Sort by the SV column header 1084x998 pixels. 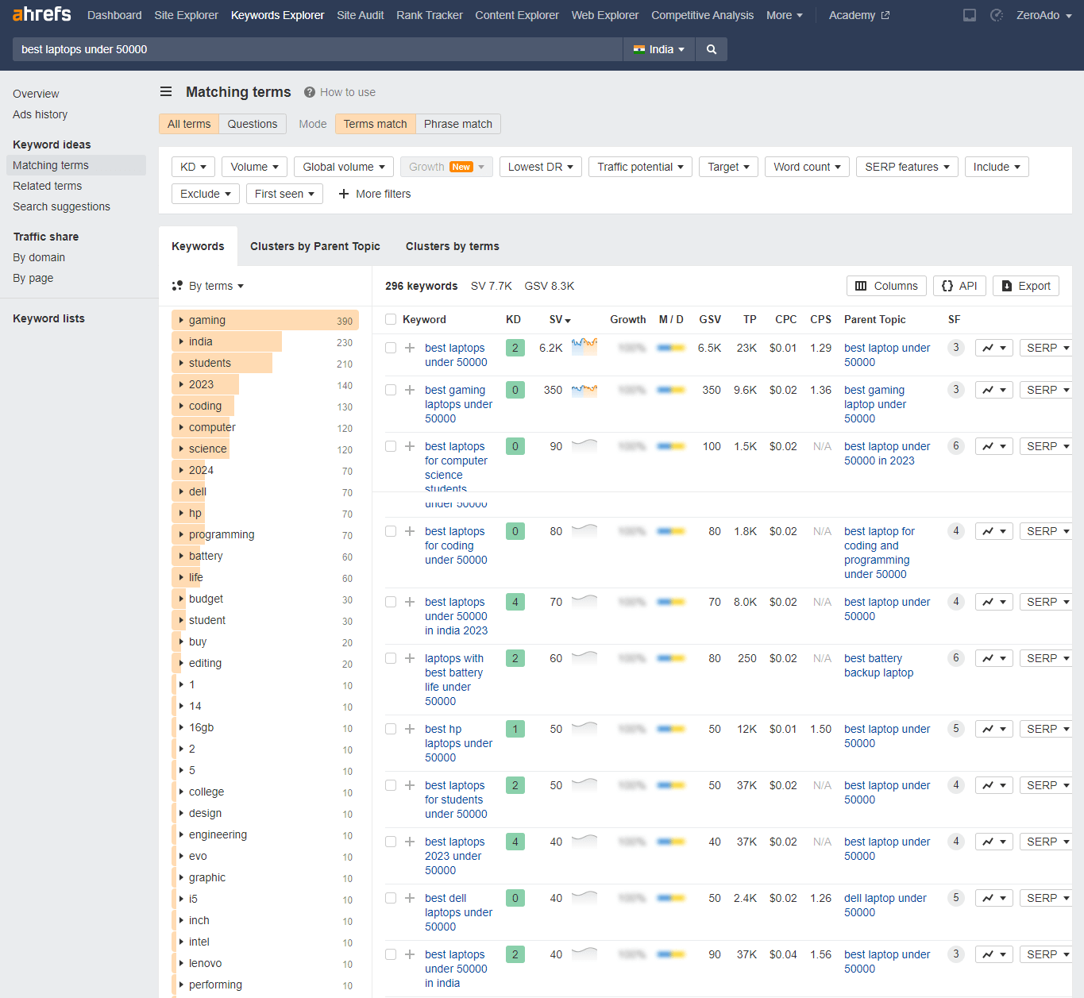(x=560, y=319)
